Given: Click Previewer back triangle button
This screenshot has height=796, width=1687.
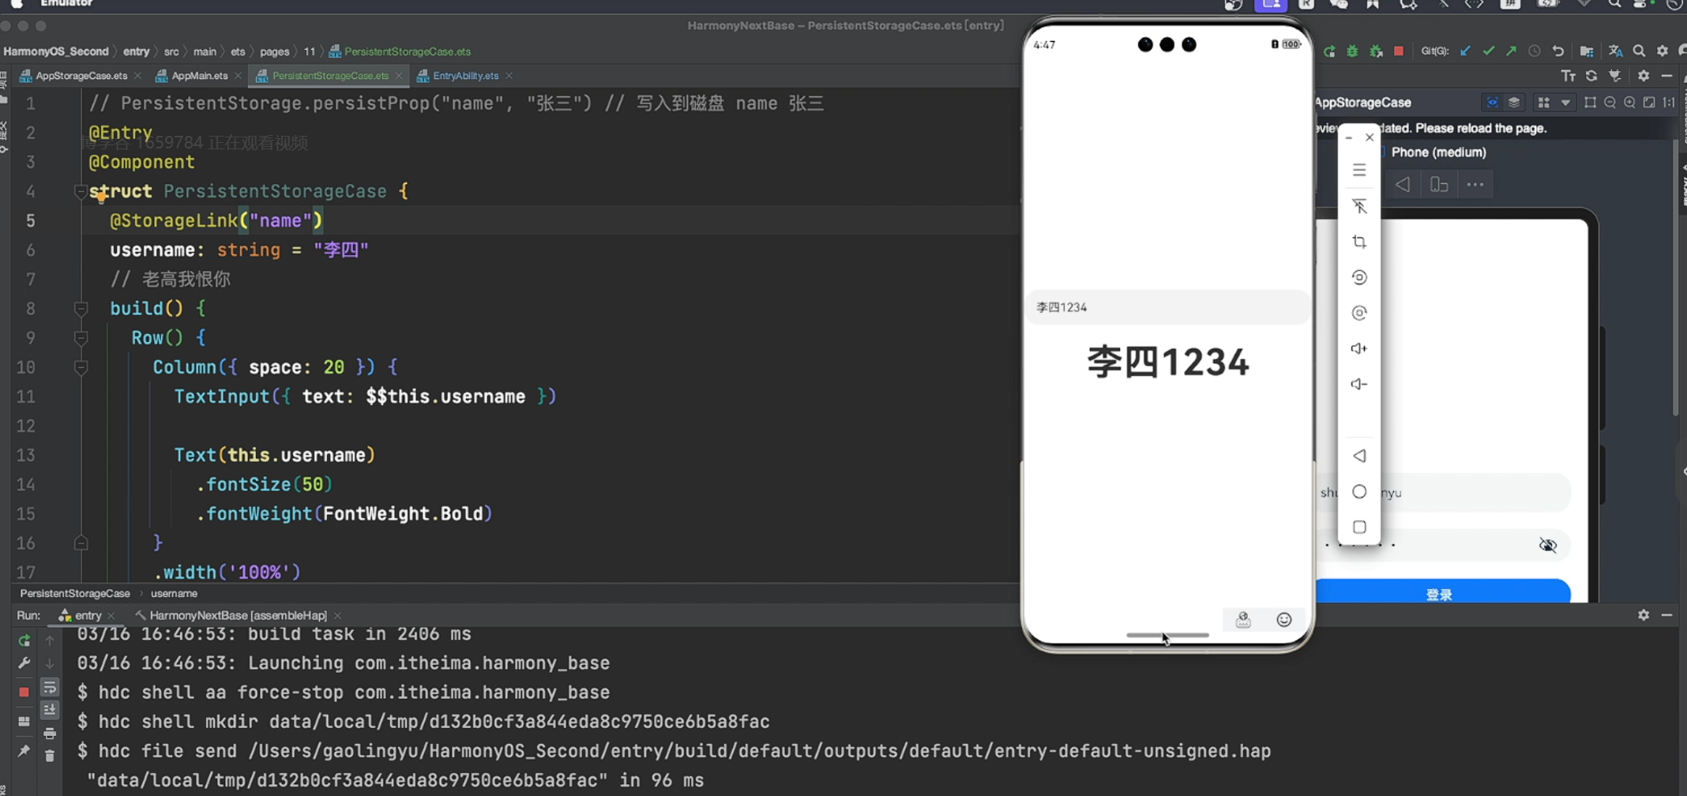Looking at the screenshot, I should (1403, 185).
